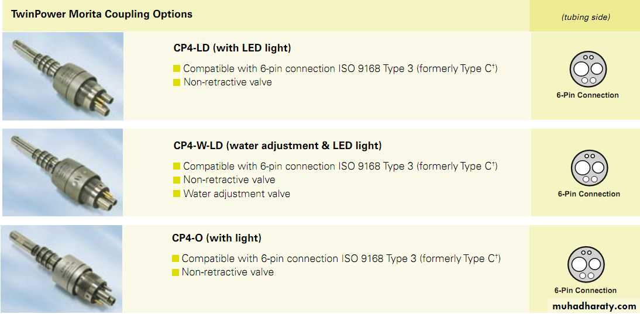Click the yellow bullet beside CP4-LD compatibility line
The image size is (640, 314).
(x=177, y=69)
